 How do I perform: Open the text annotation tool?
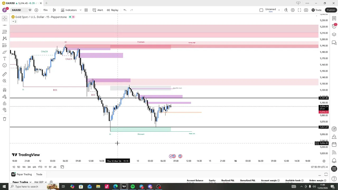point(4,59)
